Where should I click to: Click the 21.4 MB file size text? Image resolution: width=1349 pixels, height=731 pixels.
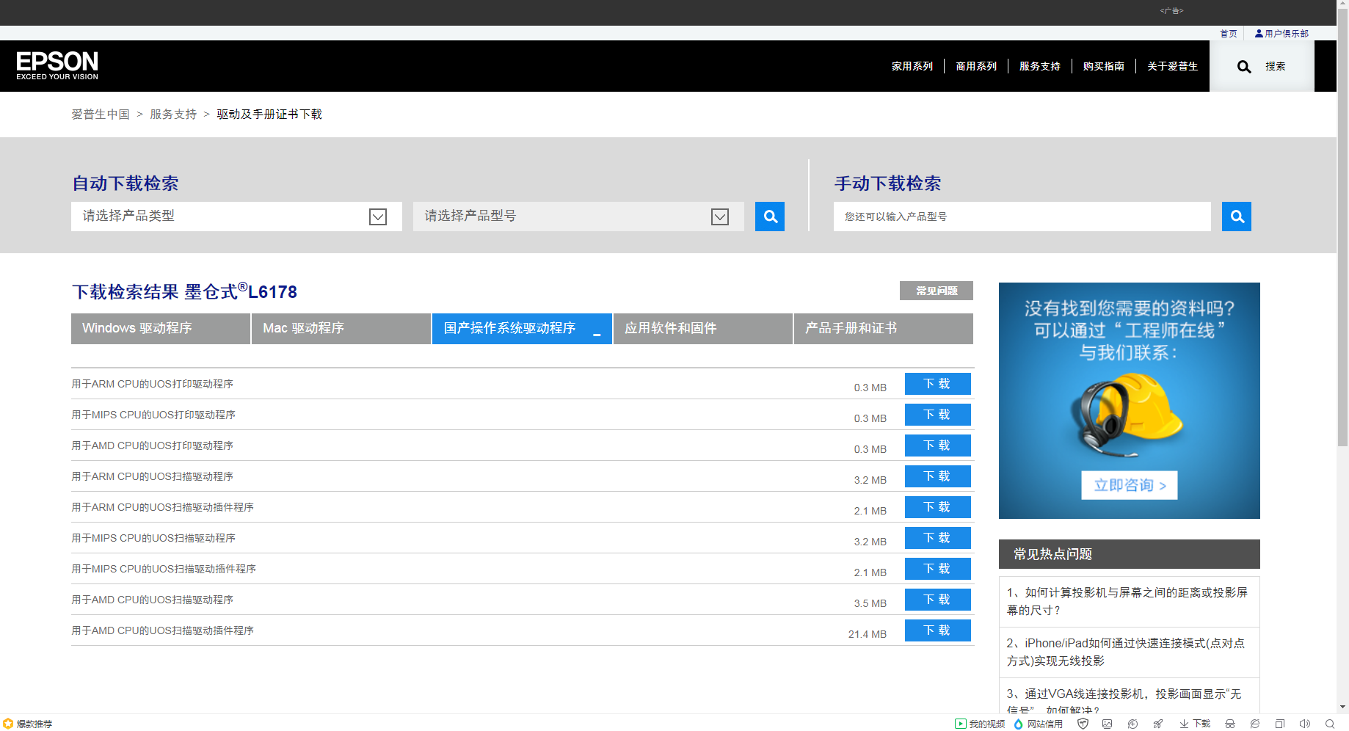coord(868,634)
